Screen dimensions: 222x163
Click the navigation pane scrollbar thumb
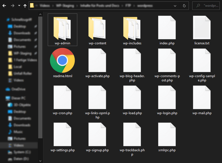40,77
